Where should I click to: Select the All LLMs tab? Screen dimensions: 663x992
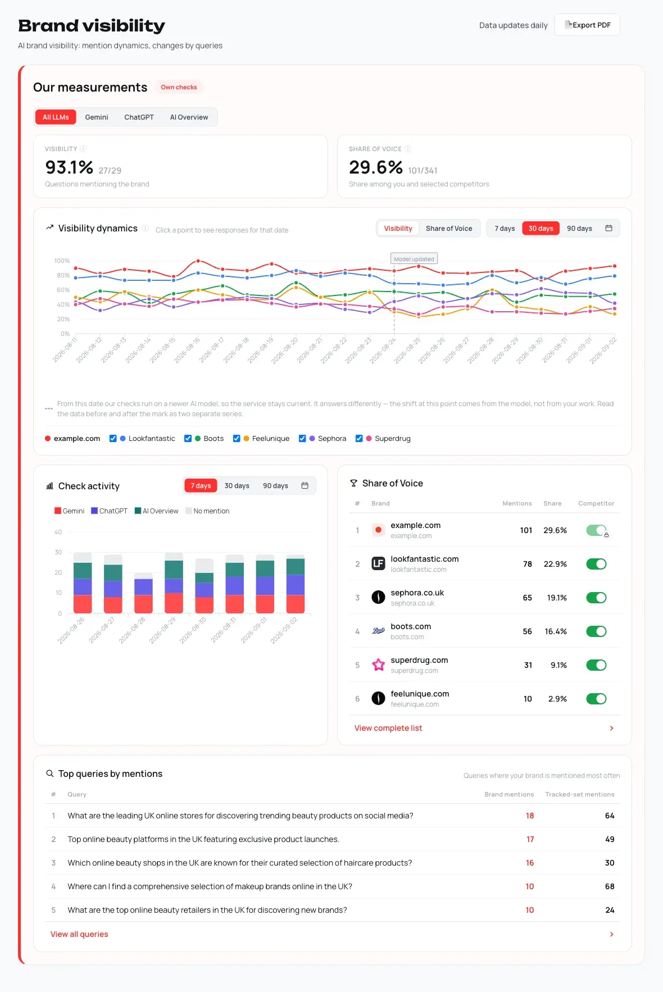pos(56,117)
